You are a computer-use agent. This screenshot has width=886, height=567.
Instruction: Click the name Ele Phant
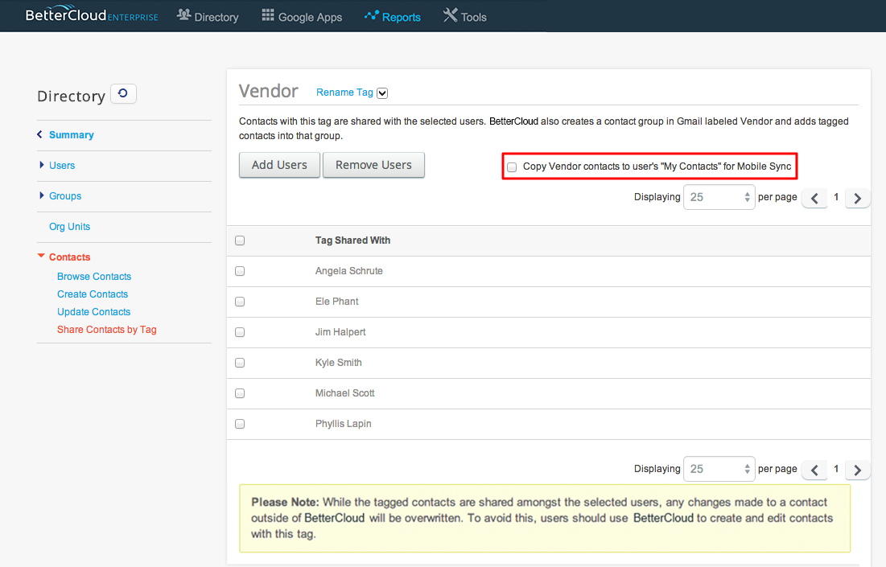[336, 302]
